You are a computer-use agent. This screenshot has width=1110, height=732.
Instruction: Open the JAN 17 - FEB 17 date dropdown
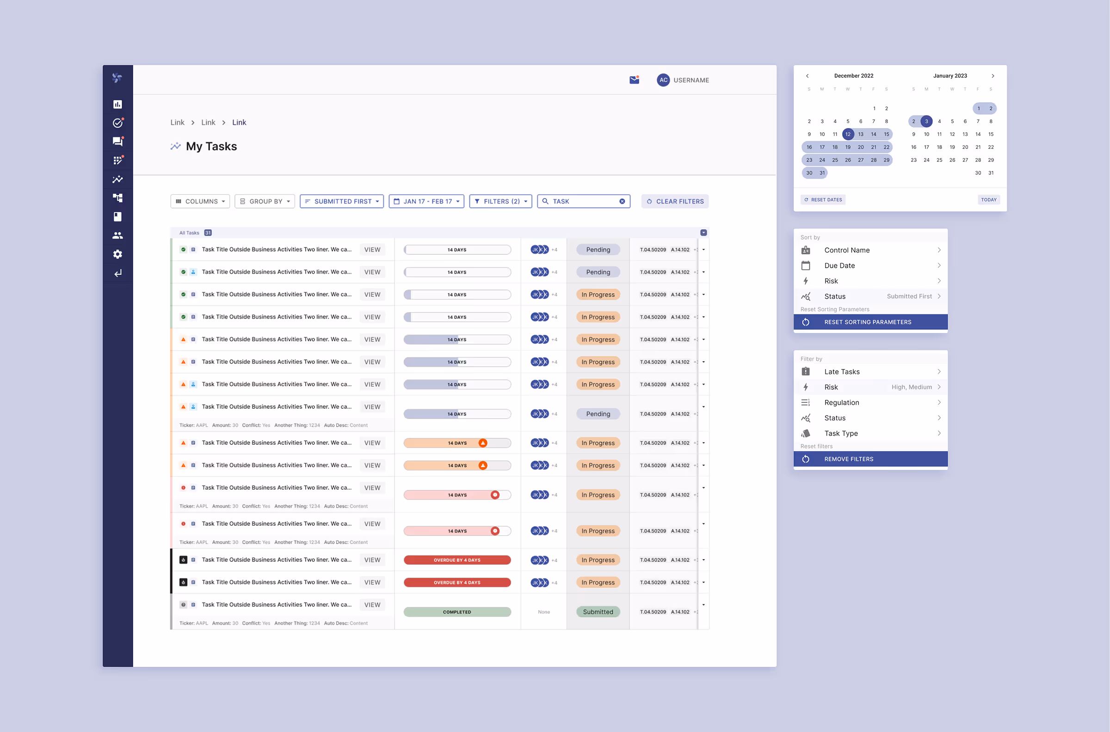tap(426, 201)
